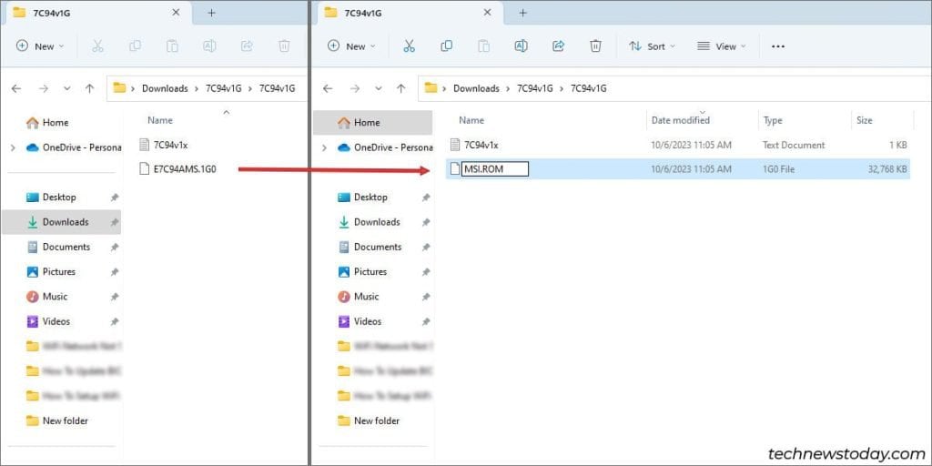Go up one folder in right window

click(x=400, y=88)
